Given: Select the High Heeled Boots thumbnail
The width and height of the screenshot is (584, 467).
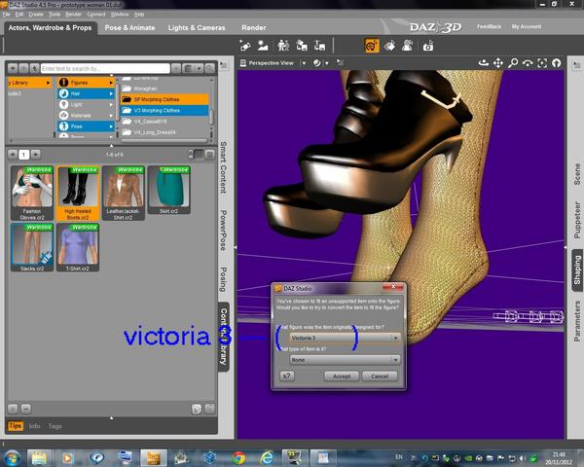Looking at the screenshot, I should tap(78, 194).
